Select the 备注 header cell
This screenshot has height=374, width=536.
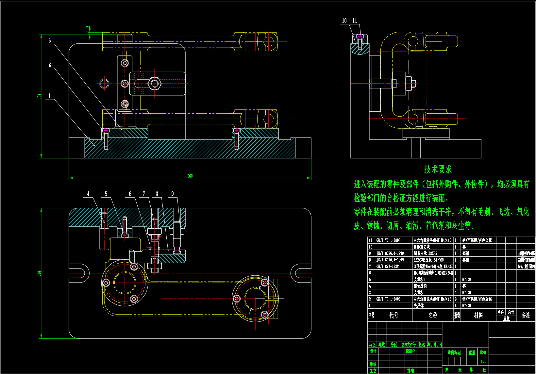click(x=526, y=315)
